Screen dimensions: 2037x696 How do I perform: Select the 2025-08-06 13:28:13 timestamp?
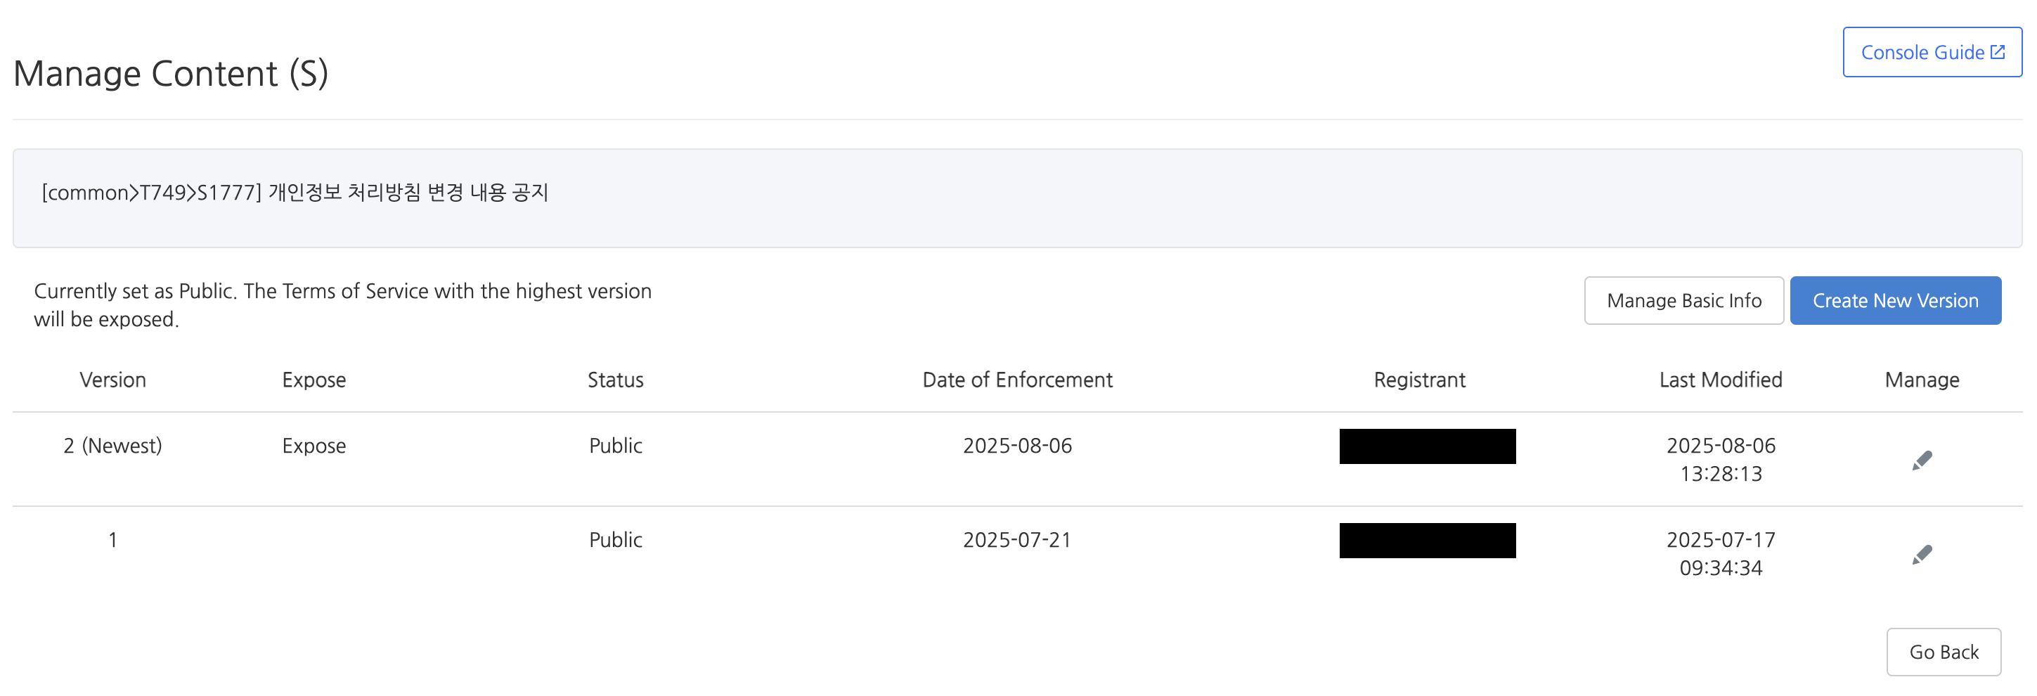coord(1721,460)
